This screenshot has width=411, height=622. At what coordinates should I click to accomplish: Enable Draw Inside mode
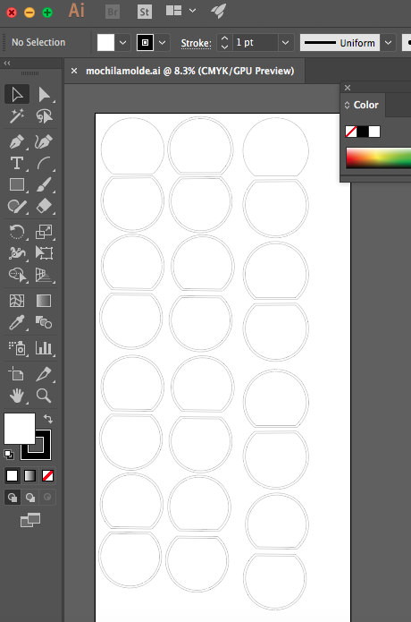47,497
